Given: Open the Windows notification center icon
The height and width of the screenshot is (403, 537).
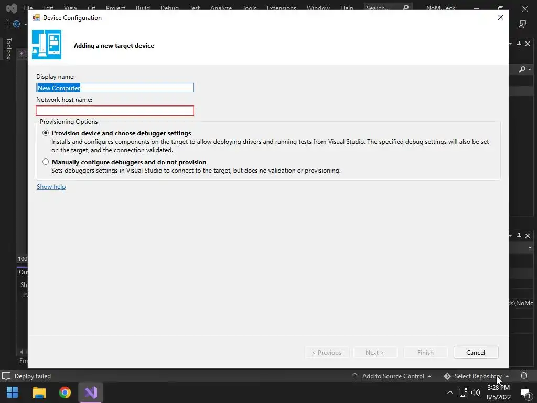Looking at the screenshot, I should point(525,393).
